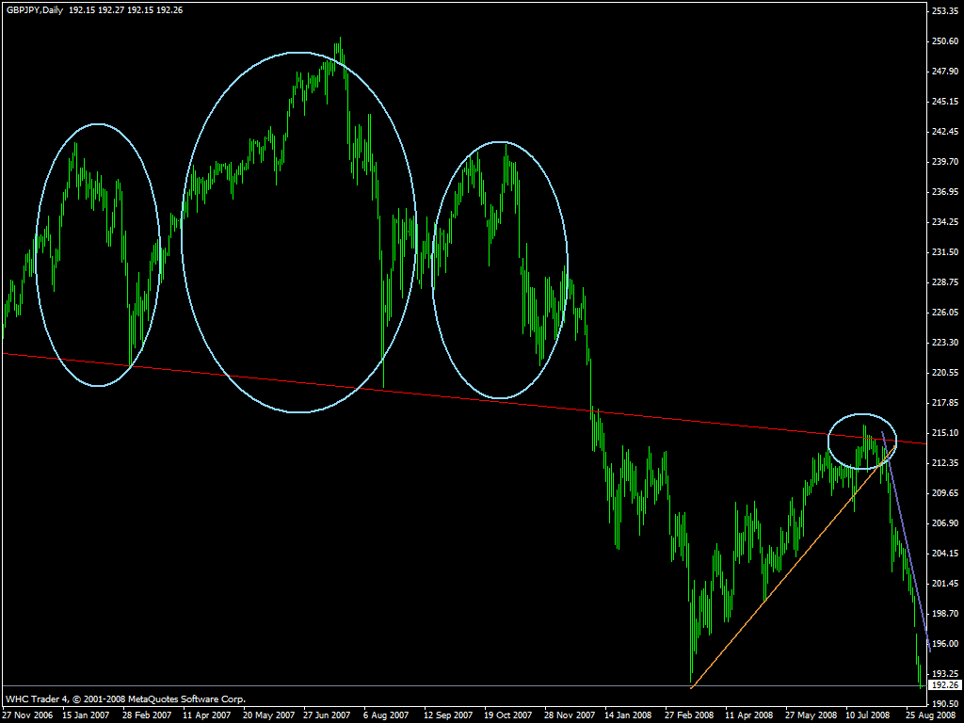Click the 19 Oct 2007 date label

[x=507, y=715]
